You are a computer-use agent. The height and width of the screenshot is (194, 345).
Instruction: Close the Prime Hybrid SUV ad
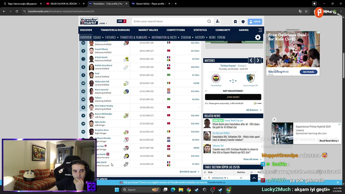tap(274, 120)
